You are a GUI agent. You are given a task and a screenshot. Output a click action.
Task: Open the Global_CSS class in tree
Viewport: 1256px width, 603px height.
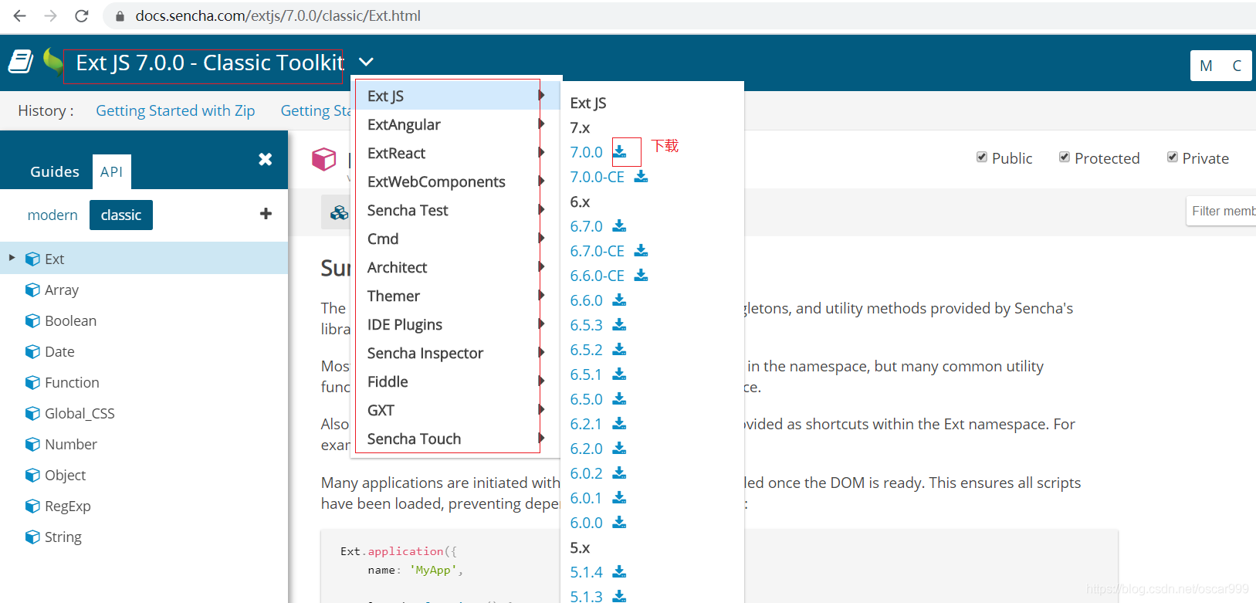pos(80,413)
